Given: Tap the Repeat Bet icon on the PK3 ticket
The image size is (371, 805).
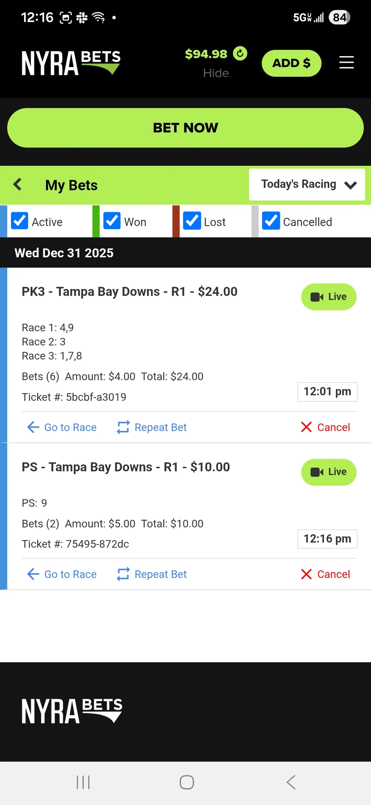Looking at the screenshot, I should 124,427.
